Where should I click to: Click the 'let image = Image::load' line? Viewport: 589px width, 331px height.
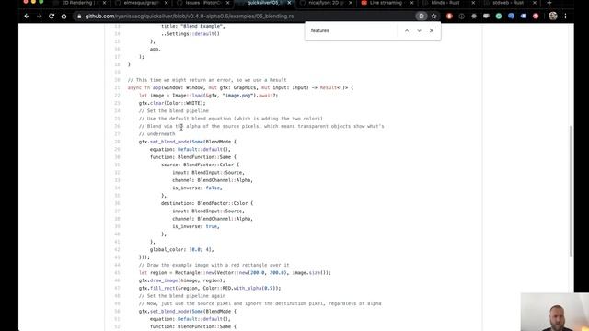click(x=209, y=96)
